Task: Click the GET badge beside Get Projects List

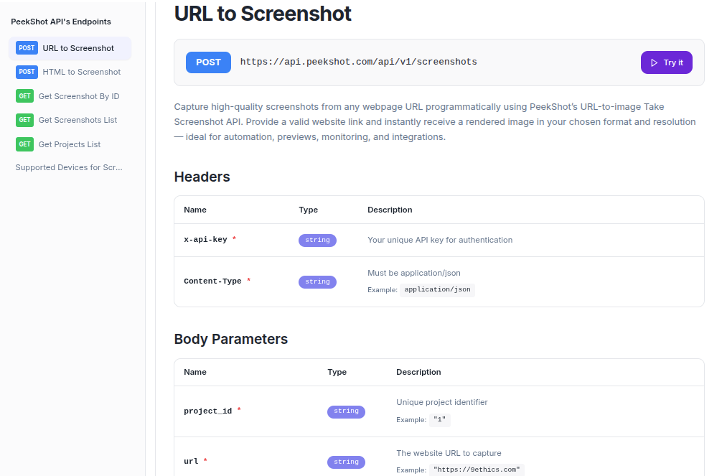Action: (25, 144)
